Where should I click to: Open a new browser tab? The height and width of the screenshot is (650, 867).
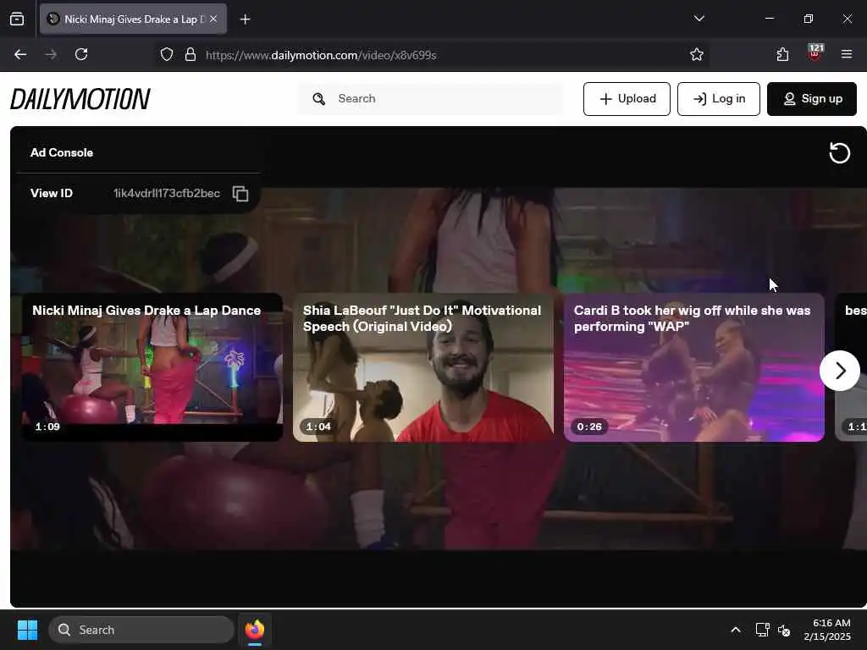tap(245, 19)
